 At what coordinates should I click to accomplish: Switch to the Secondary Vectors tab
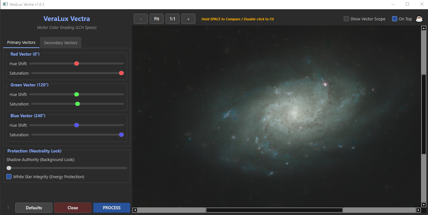61,43
